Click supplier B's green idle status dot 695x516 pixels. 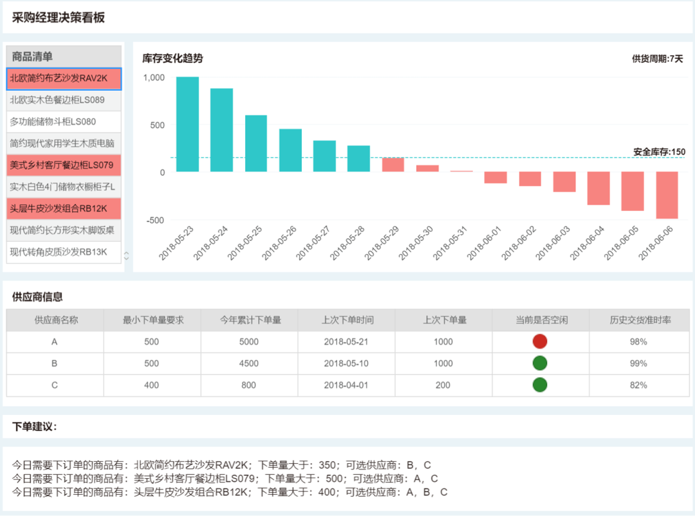pyautogui.click(x=540, y=362)
